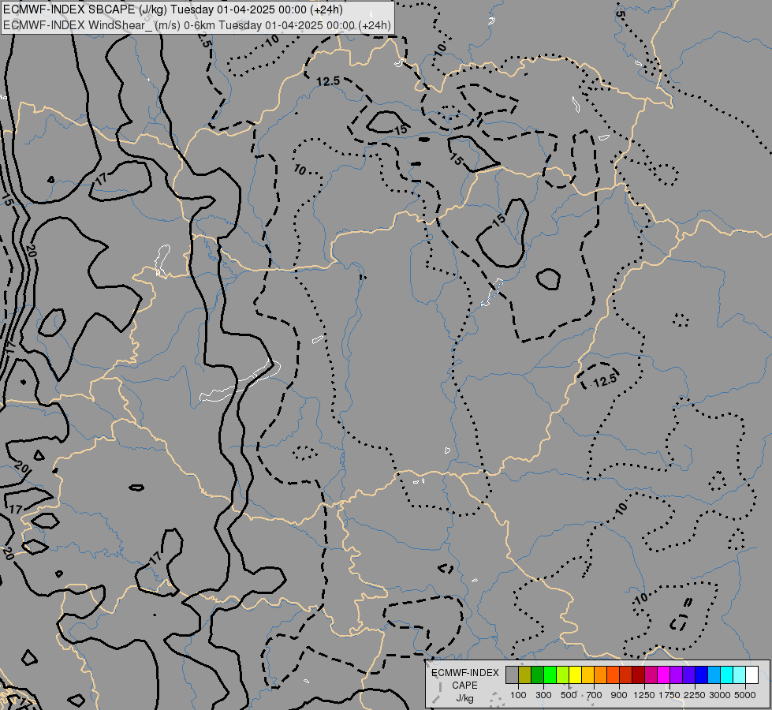Select the pure blue legend swatch

point(701,674)
